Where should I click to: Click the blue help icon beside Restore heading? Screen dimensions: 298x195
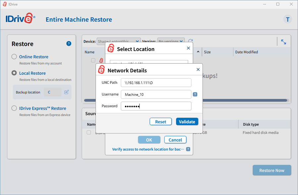[69, 44]
